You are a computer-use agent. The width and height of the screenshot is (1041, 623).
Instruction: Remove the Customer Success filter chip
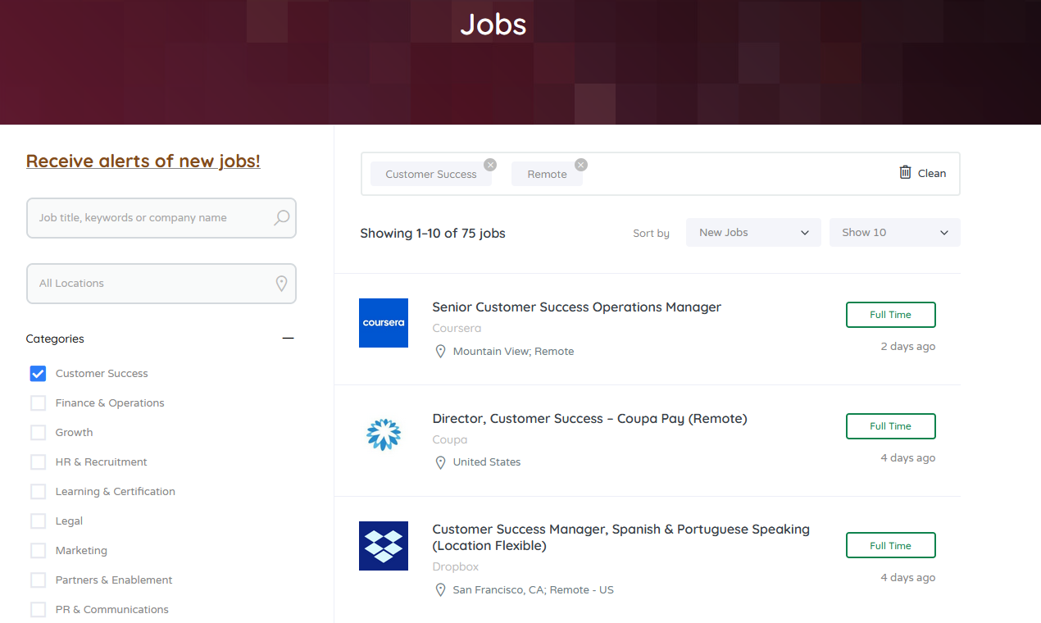[490, 164]
